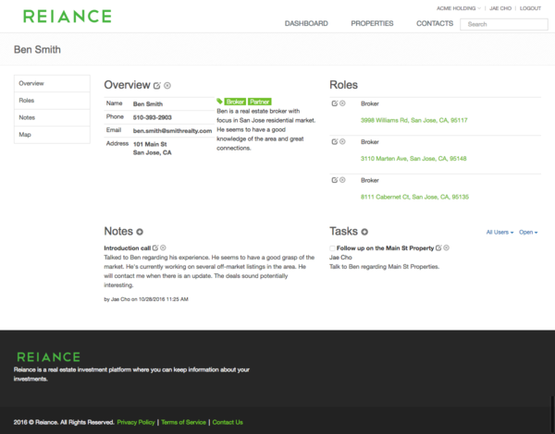Screen dimensions: 555x434
Task: Add a new note with plus icon
Action: click(x=140, y=232)
